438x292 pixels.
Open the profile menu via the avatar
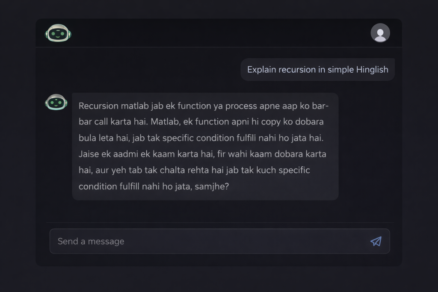point(380,32)
